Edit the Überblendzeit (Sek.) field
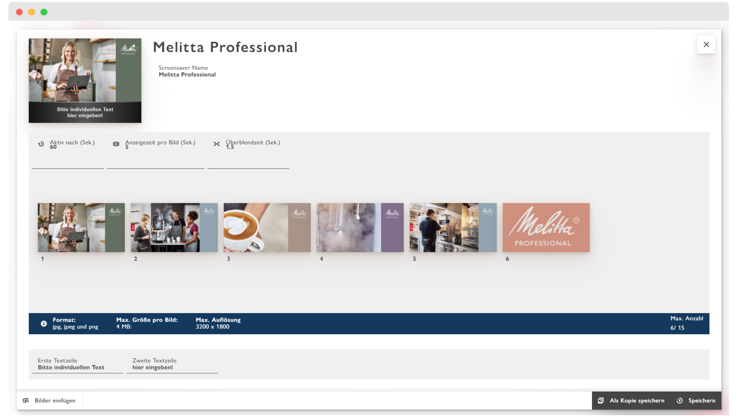 tap(248, 153)
